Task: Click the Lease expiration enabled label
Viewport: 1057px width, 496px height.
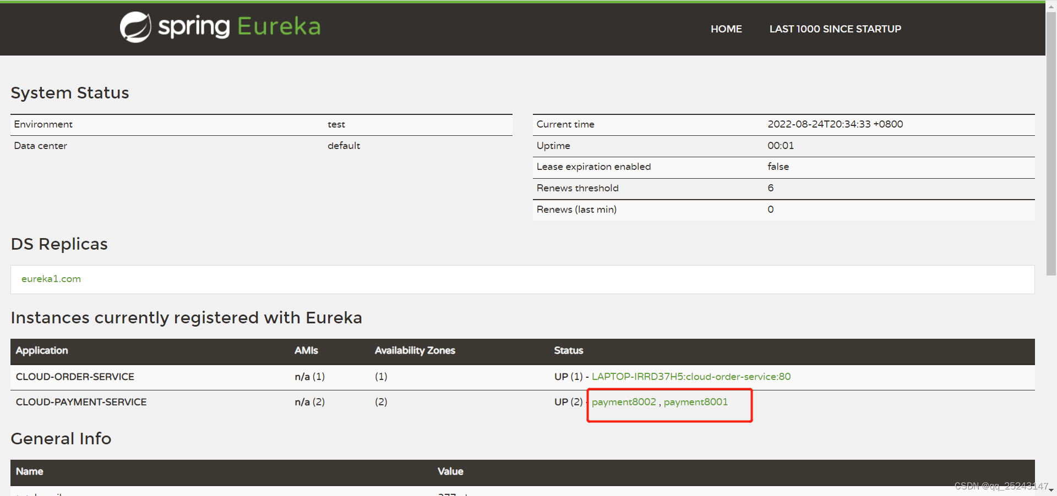Action: [593, 167]
